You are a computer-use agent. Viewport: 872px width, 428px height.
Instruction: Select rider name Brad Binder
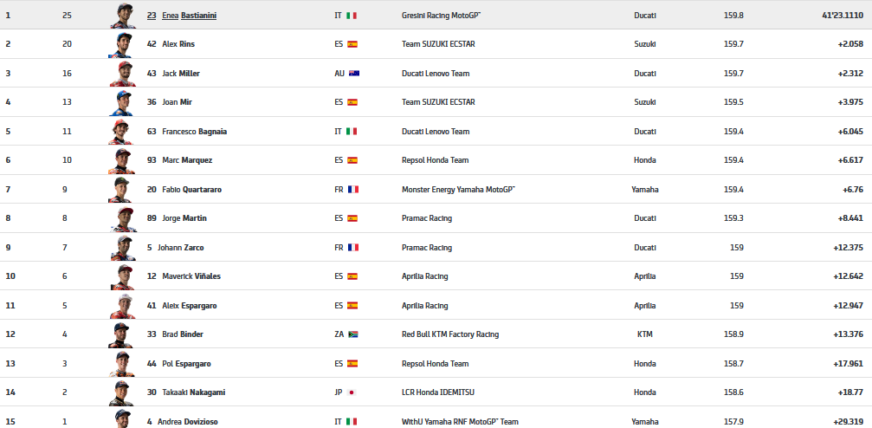click(183, 334)
